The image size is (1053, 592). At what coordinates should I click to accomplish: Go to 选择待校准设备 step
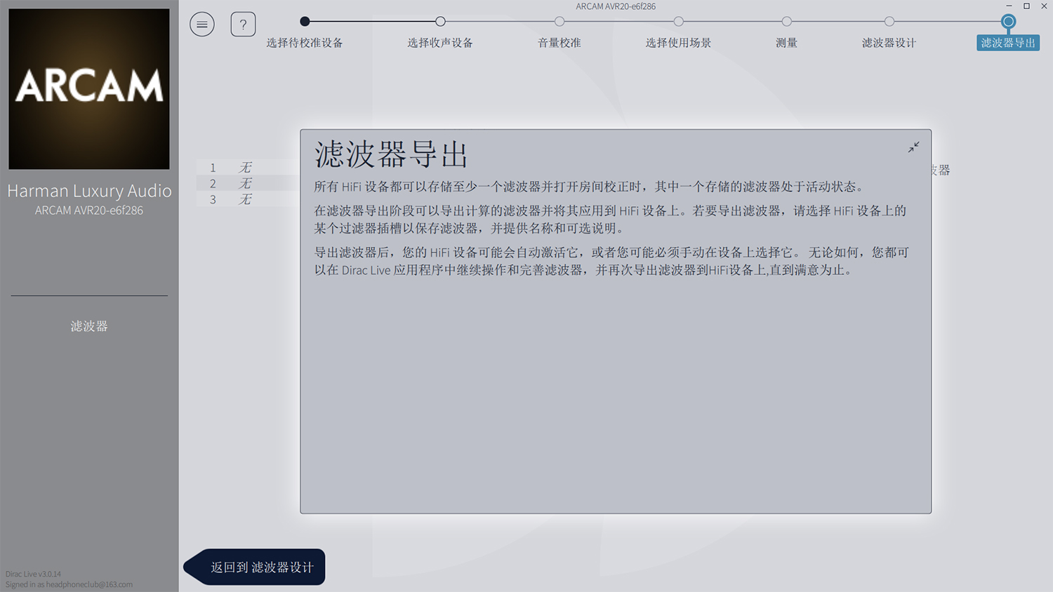305,43
